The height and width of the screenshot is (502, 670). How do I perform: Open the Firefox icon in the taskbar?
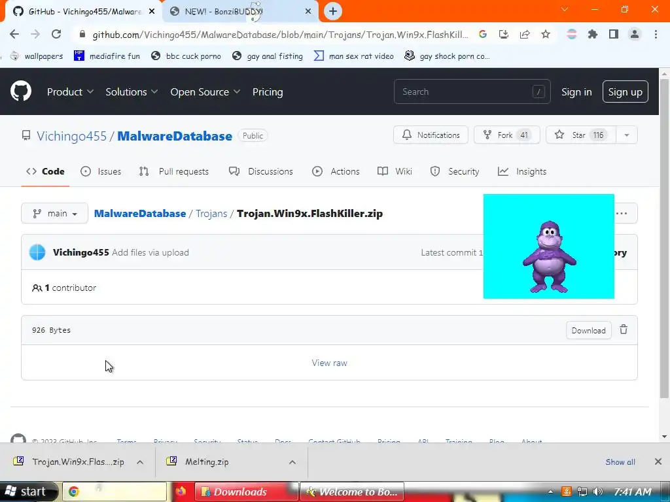coord(181,492)
